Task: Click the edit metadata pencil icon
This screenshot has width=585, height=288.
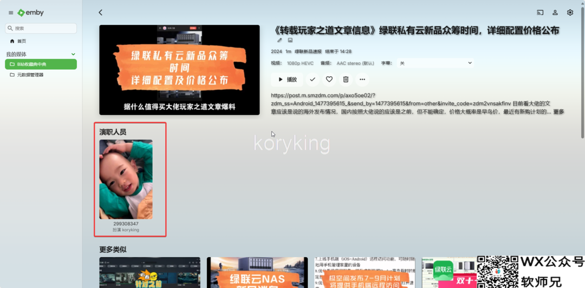Action: (280, 40)
